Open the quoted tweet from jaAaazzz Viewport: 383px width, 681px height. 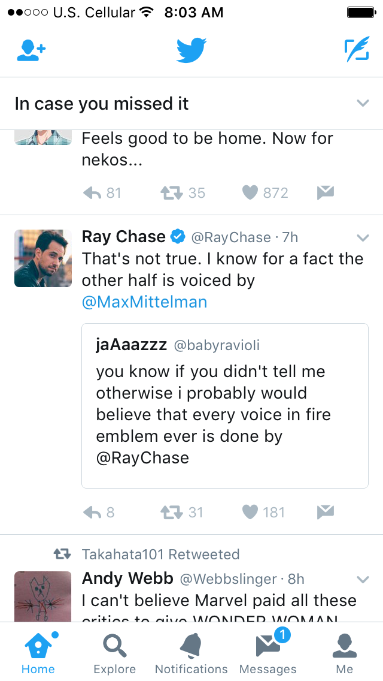tap(224, 405)
